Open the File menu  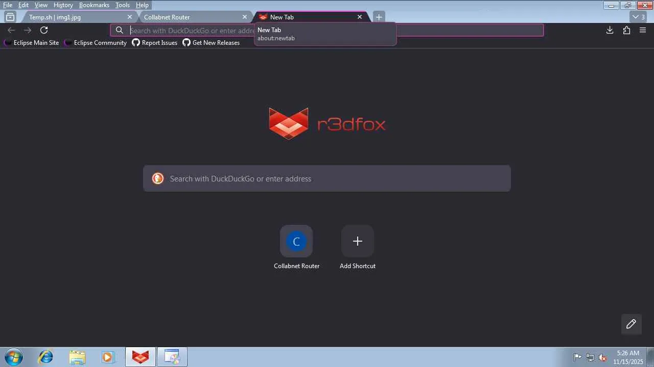point(8,5)
